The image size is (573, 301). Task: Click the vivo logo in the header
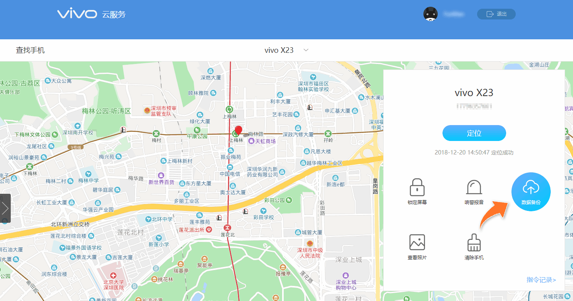pyautogui.click(x=77, y=14)
